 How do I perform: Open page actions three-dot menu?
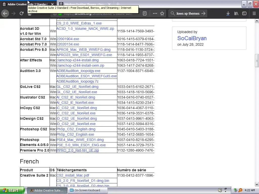[155, 14]
